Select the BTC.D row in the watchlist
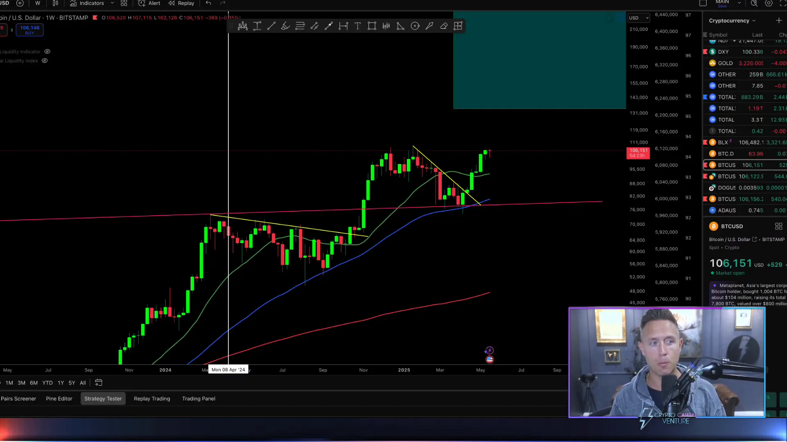This screenshot has width=787, height=442. point(745,154)
